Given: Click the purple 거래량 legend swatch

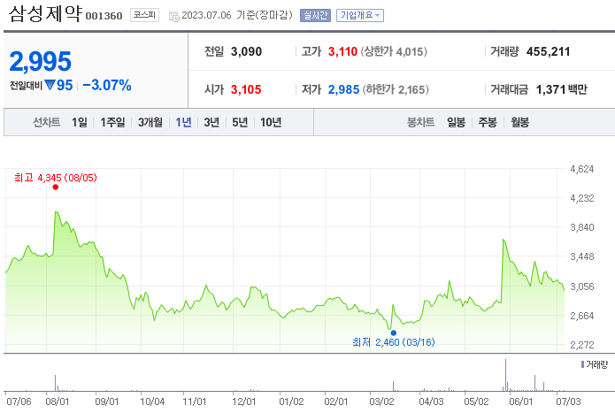Looking at the screenshot, I should 582,364.
